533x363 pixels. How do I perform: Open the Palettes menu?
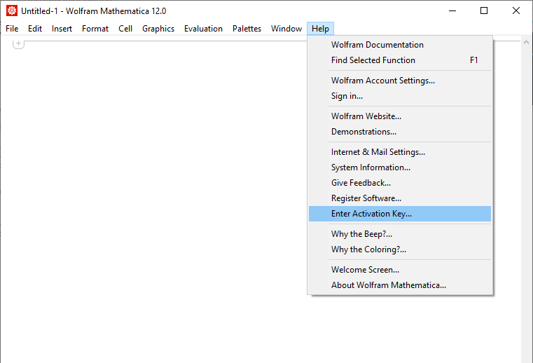247,29
